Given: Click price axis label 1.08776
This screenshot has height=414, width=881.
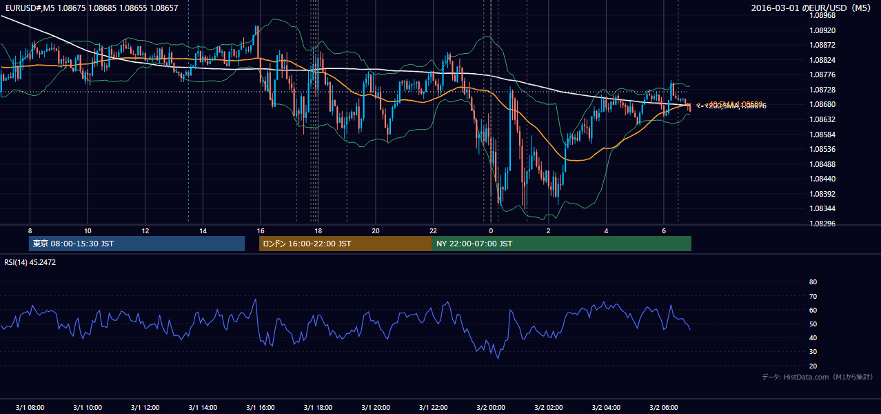Looking at the screenshot, I should pos(822,75).
